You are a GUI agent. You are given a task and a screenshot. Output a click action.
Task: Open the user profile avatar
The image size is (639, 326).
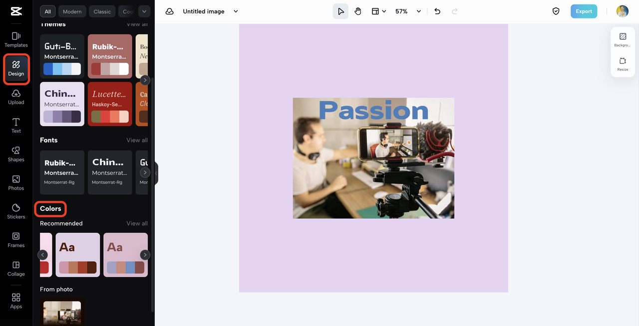622,11
